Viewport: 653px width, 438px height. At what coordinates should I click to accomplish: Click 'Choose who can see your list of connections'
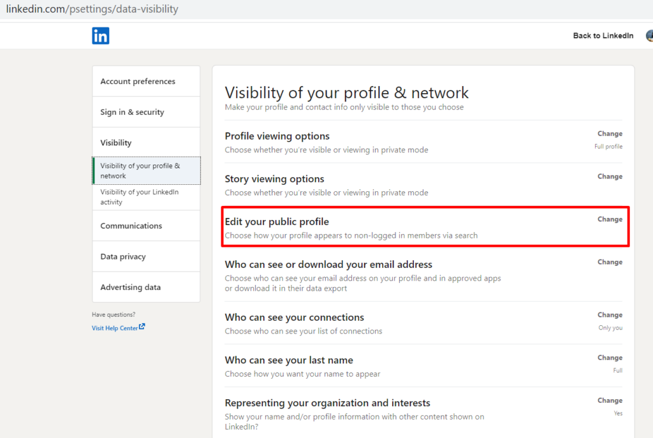pos(304,332)
